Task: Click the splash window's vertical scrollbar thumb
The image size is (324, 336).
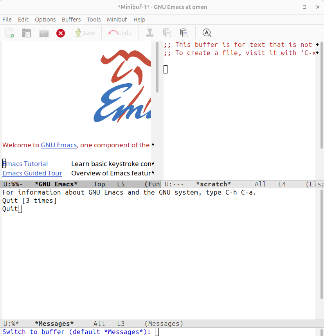Action: tap(157, 67)
